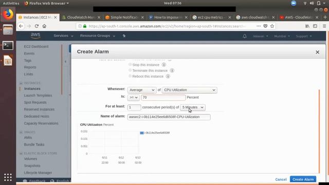This screenshot has height=185, width=329.
Task: Bookmark this page with star icon
Action: (272, 26)
